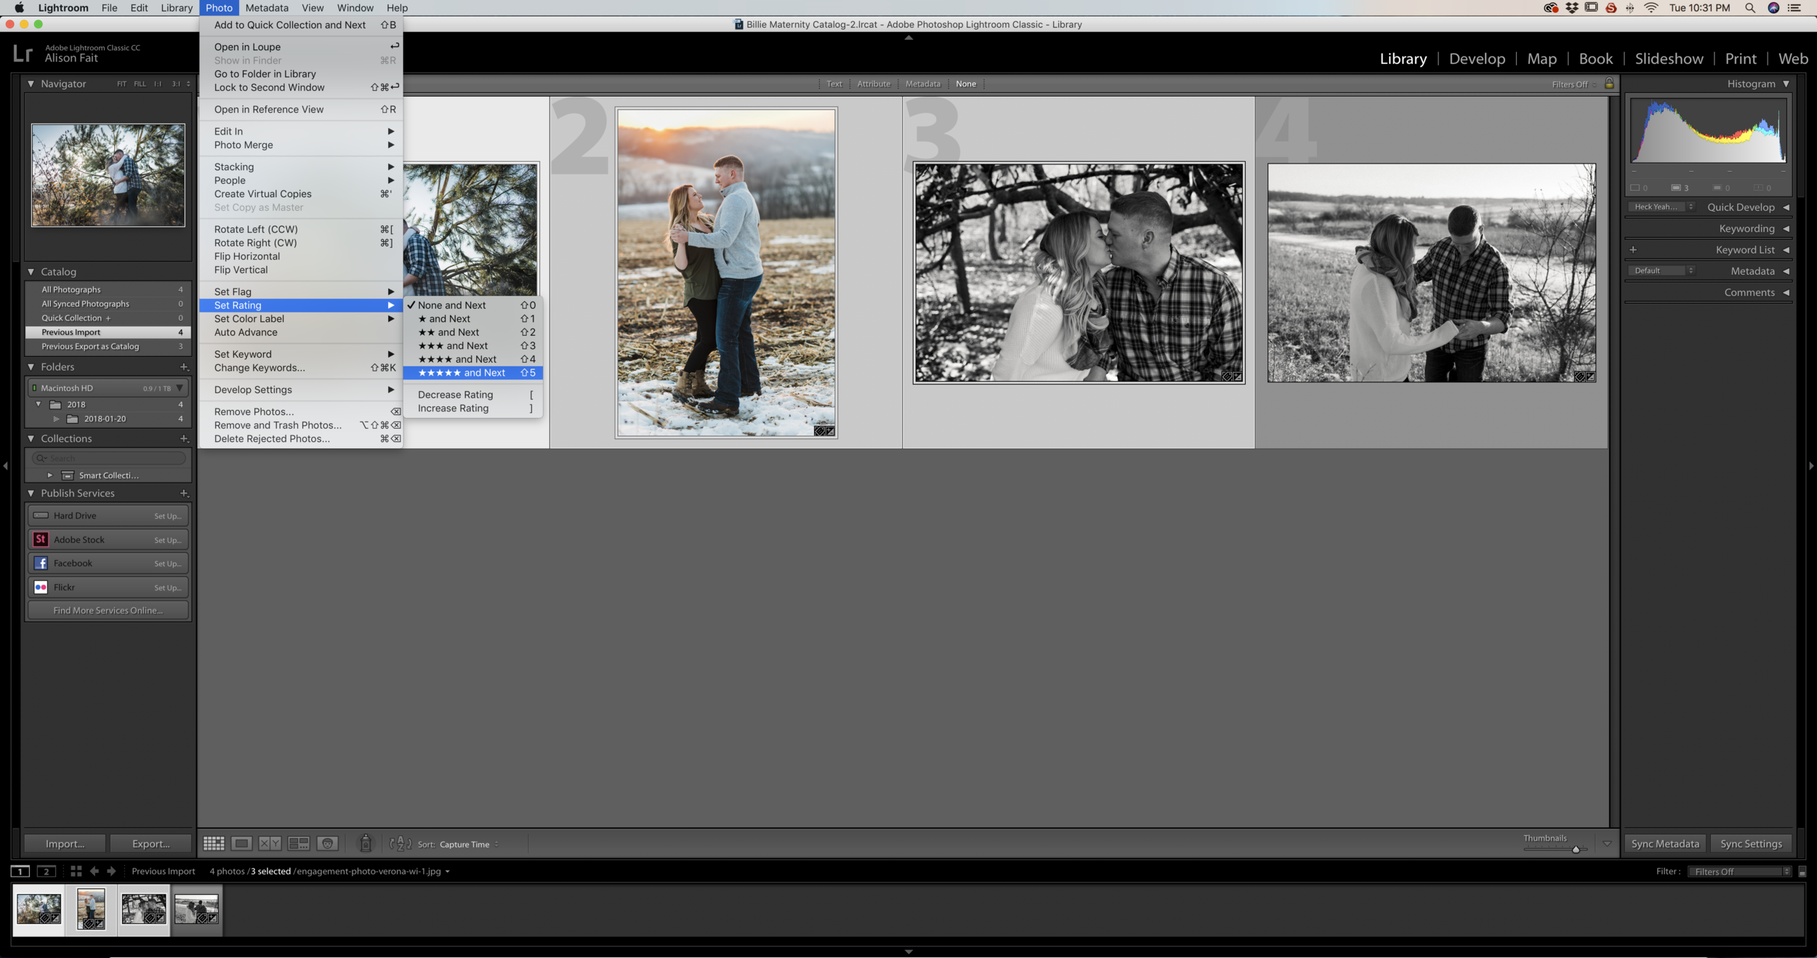
Task: Set Navigator zoom to 3:1
Action: tap(176, 84)
